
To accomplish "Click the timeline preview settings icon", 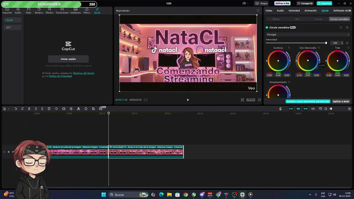I will (x=321, y=109).
